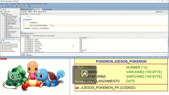Viewport: 169px width, 95px height.
Task: Click the JUEGOS_POKEMON_PK key icon in diagram
Action: [x=77, y=88]
